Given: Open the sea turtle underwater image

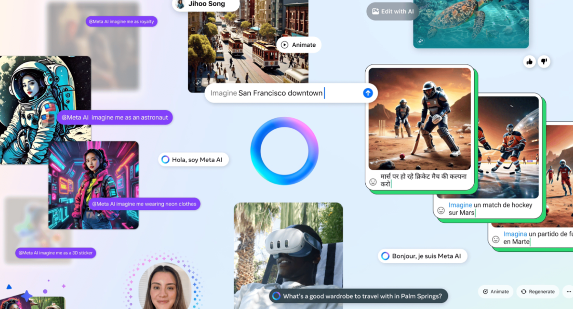Looking at the screenshot, I should point(471,24).
